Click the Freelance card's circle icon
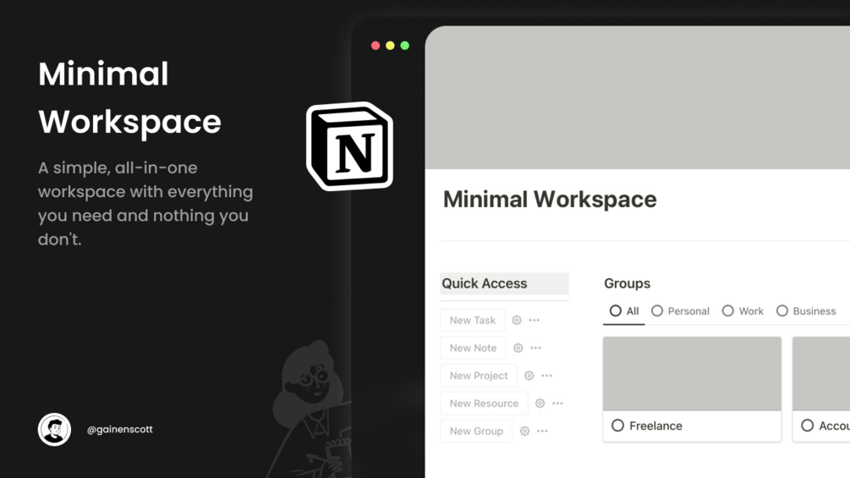This screenshot has width=850, height=478. pyautogui.click(x=618, y=426)
